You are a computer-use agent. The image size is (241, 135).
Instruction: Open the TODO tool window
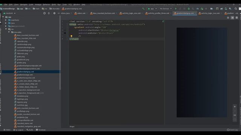7,130
